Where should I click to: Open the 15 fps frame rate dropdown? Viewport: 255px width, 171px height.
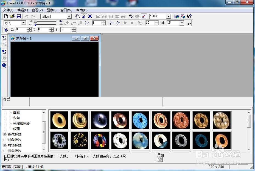click(182, 23)
